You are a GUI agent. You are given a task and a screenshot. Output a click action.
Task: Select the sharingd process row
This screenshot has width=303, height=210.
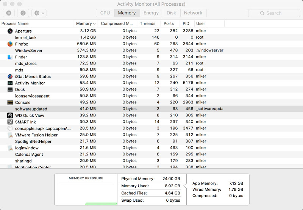click(151, 161)
